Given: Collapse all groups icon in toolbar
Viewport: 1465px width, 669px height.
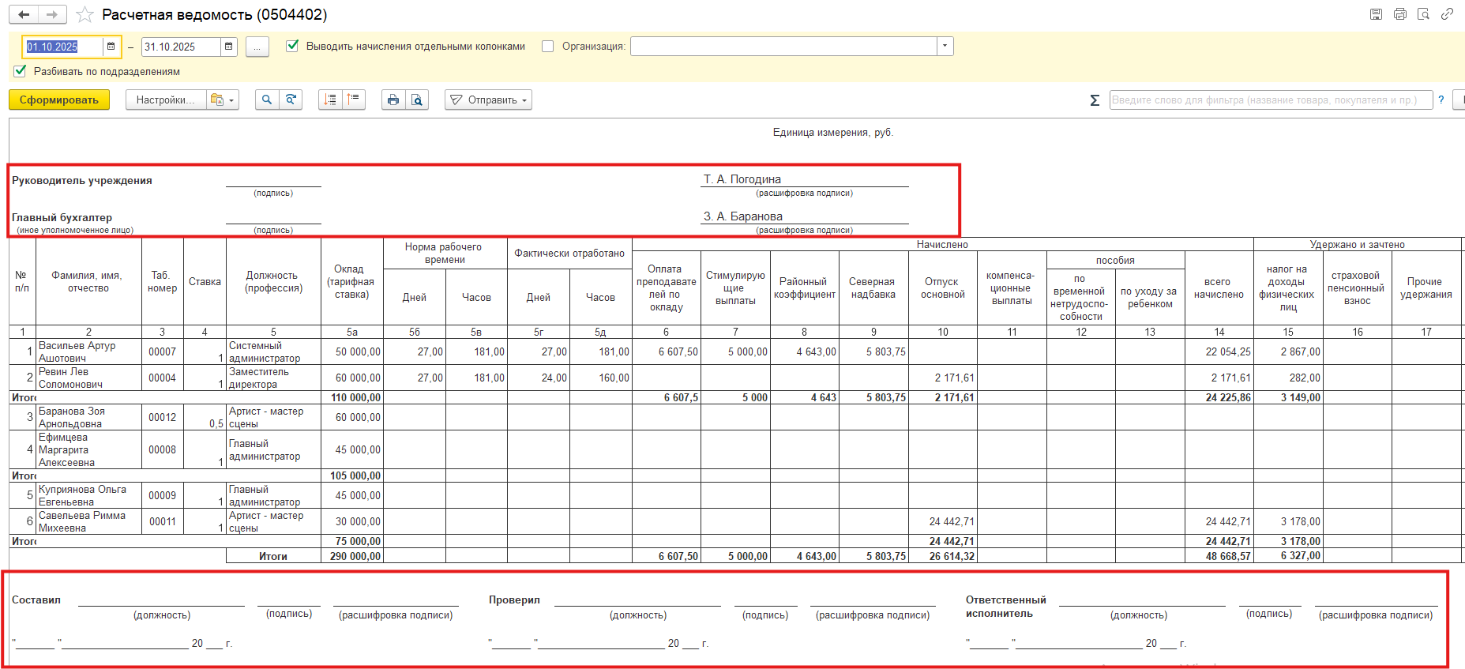Looking at the screenshot, I should pyautogui.click(x=354, y=100).
